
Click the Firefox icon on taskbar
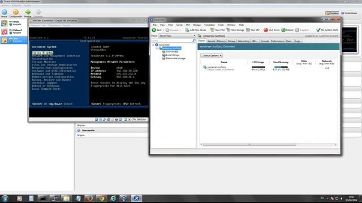[x=89, y=198]
